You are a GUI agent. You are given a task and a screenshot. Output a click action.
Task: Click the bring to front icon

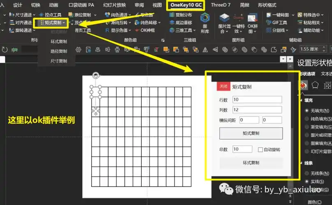pos(166,50)
